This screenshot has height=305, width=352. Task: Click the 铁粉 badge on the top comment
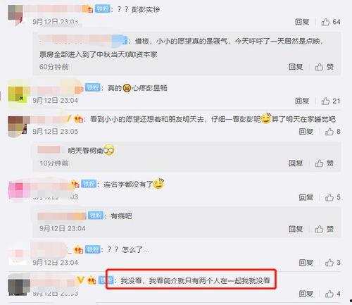103,9
